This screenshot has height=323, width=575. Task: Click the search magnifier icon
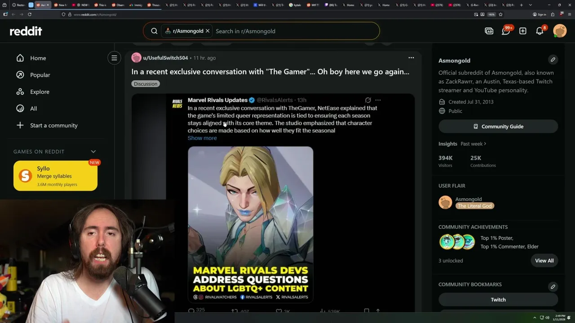coord(154,31)
